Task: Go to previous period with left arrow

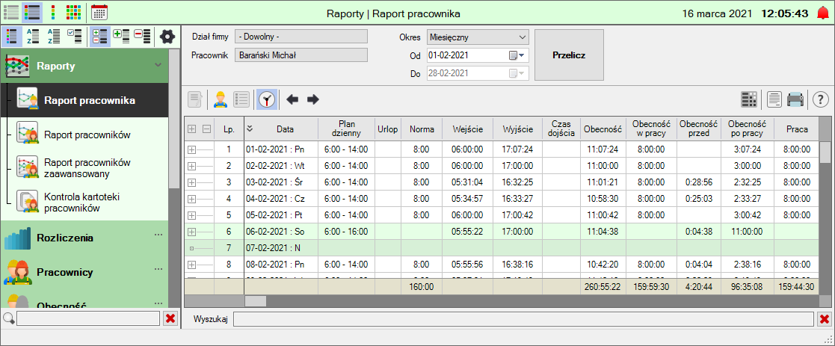Action: point(292,99)
